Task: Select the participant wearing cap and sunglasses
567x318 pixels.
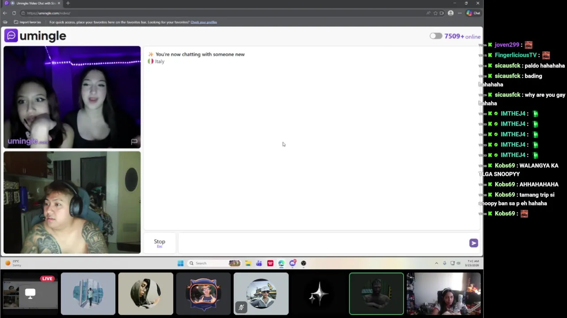Action: [x=261, y=294]
